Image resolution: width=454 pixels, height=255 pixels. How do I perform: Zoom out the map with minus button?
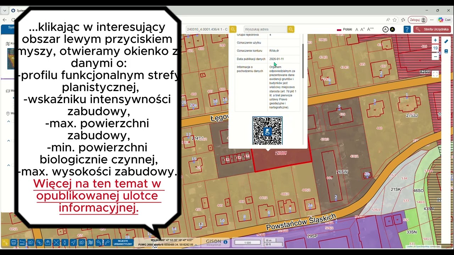pos(435,57)
